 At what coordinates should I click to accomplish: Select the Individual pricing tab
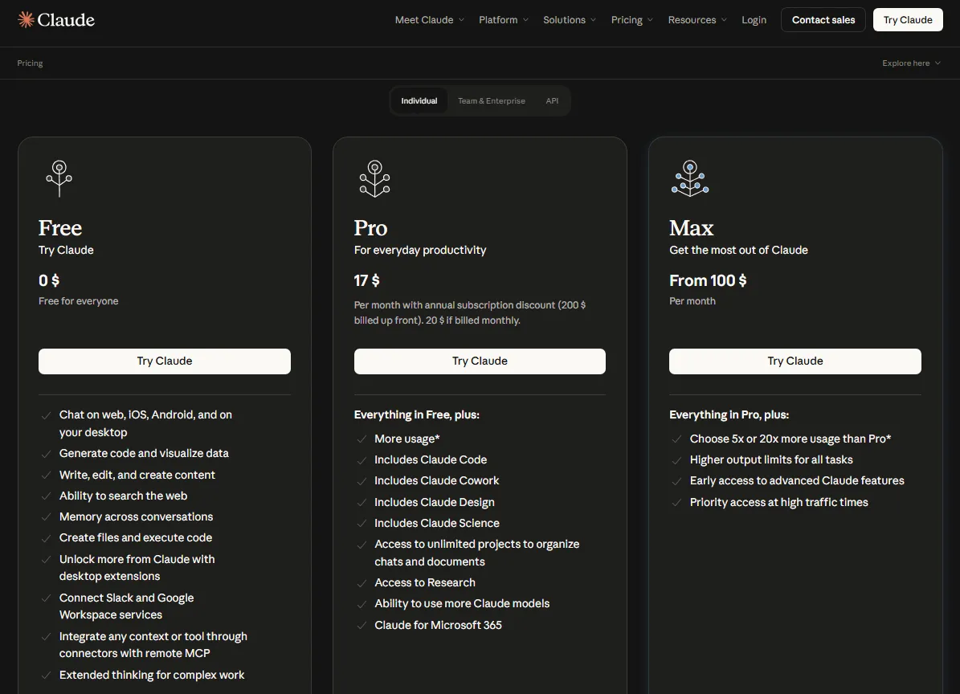(419, 101)
